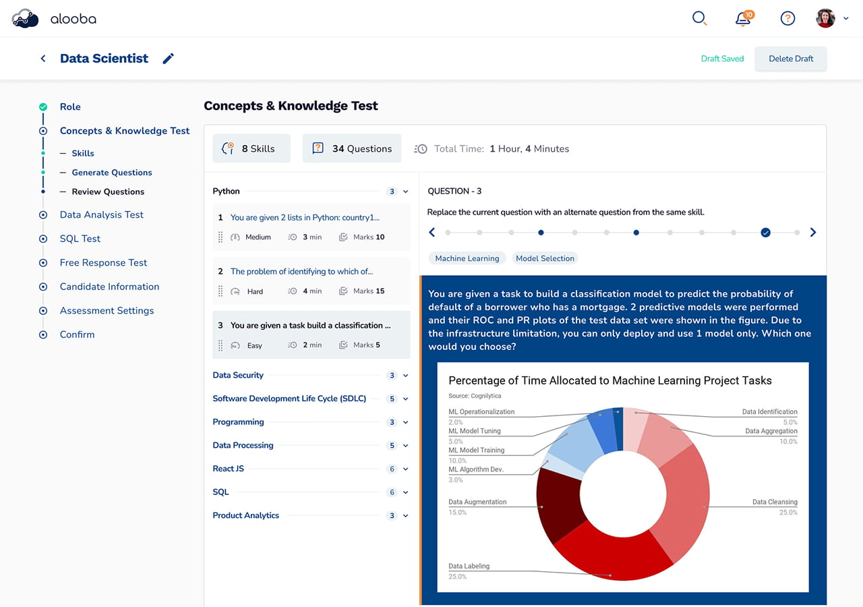The height and width of the screenshot is (607, 863).
Task: Select the checked alternate question dot
Action: coord(765,233)
